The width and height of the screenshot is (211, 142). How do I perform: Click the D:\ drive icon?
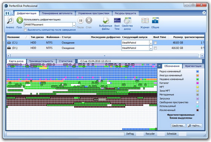point(9,48)
